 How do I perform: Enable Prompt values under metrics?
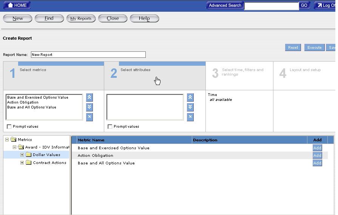(x=9, y=127)
